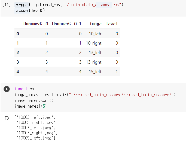Click the read_csv code line
186x146 pixels.
point(69,5)
